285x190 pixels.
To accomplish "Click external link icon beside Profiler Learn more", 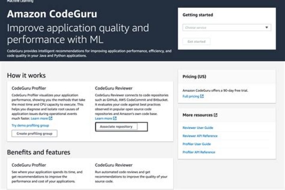I will (x=51, y=118).
